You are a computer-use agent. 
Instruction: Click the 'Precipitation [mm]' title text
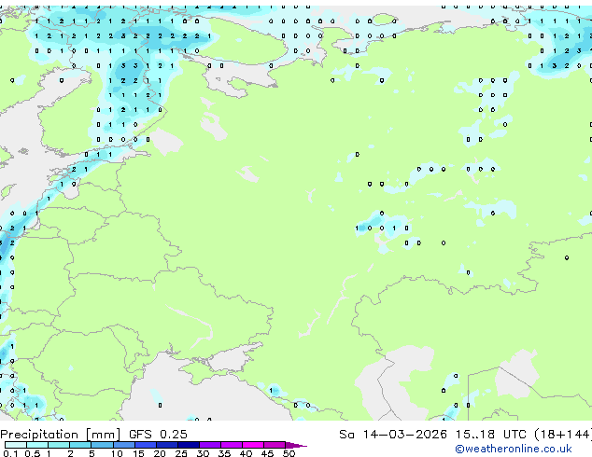tap(61, 435)
